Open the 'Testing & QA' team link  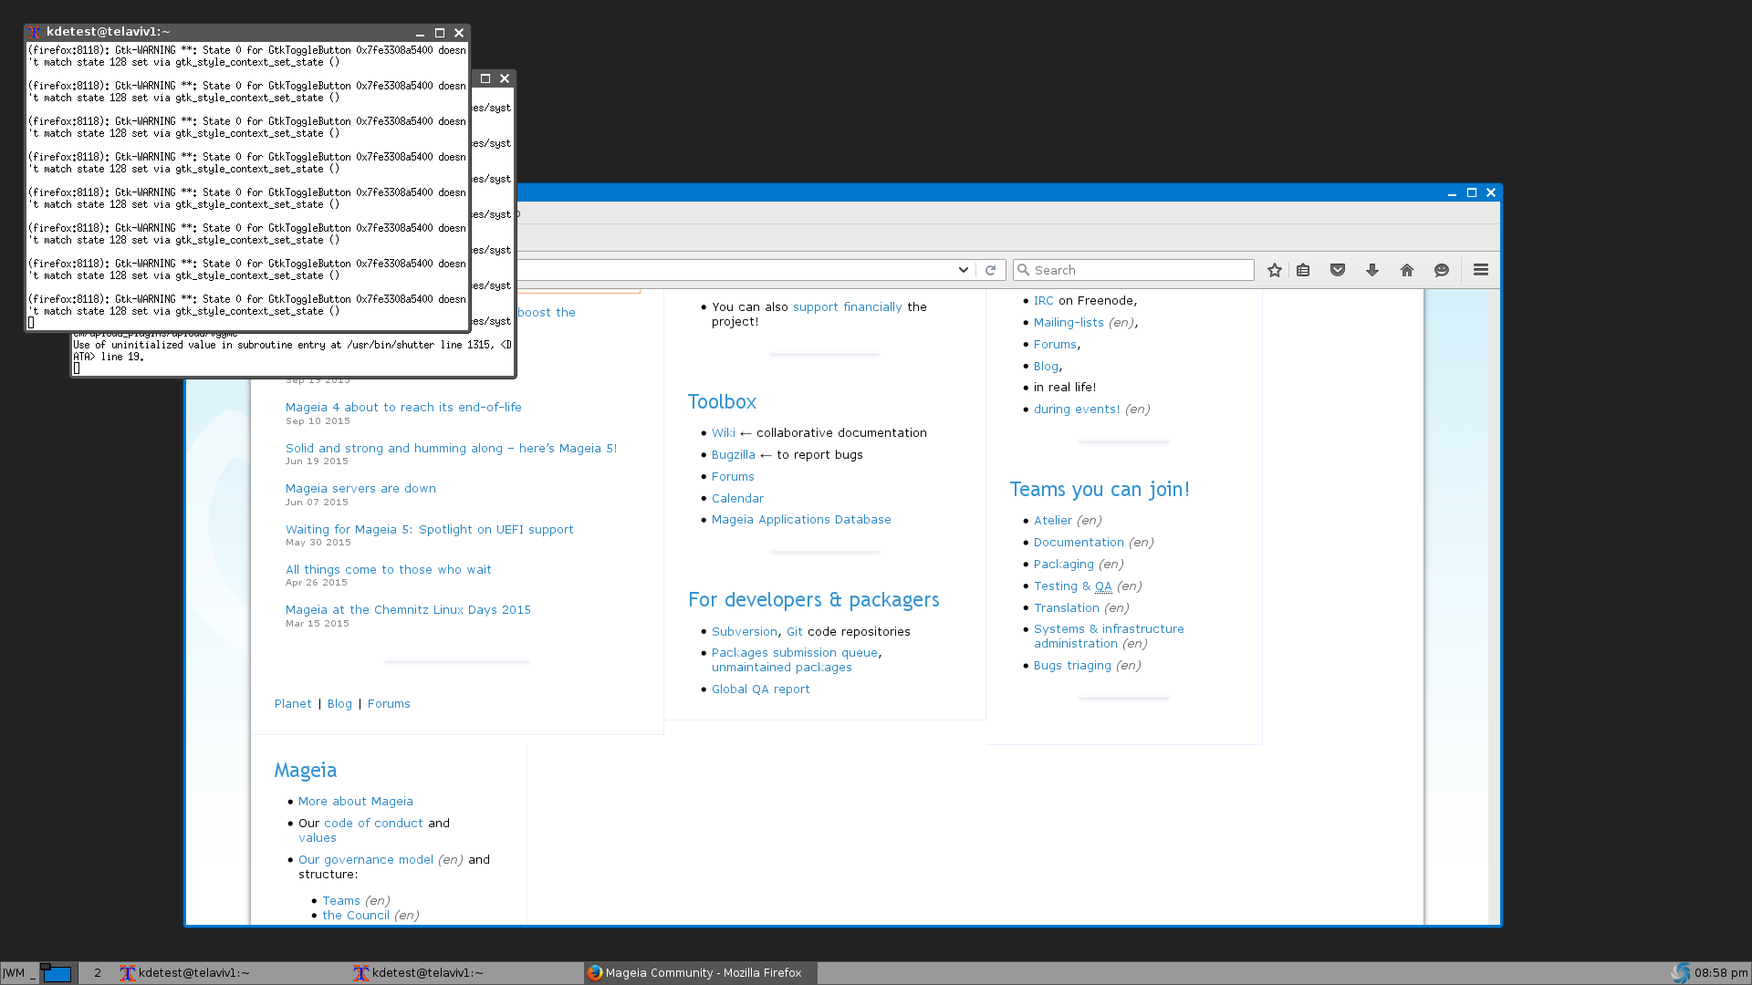1072,586
